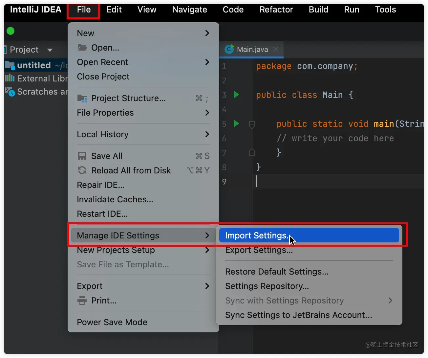Open the Navigate menu

(189, 10)
